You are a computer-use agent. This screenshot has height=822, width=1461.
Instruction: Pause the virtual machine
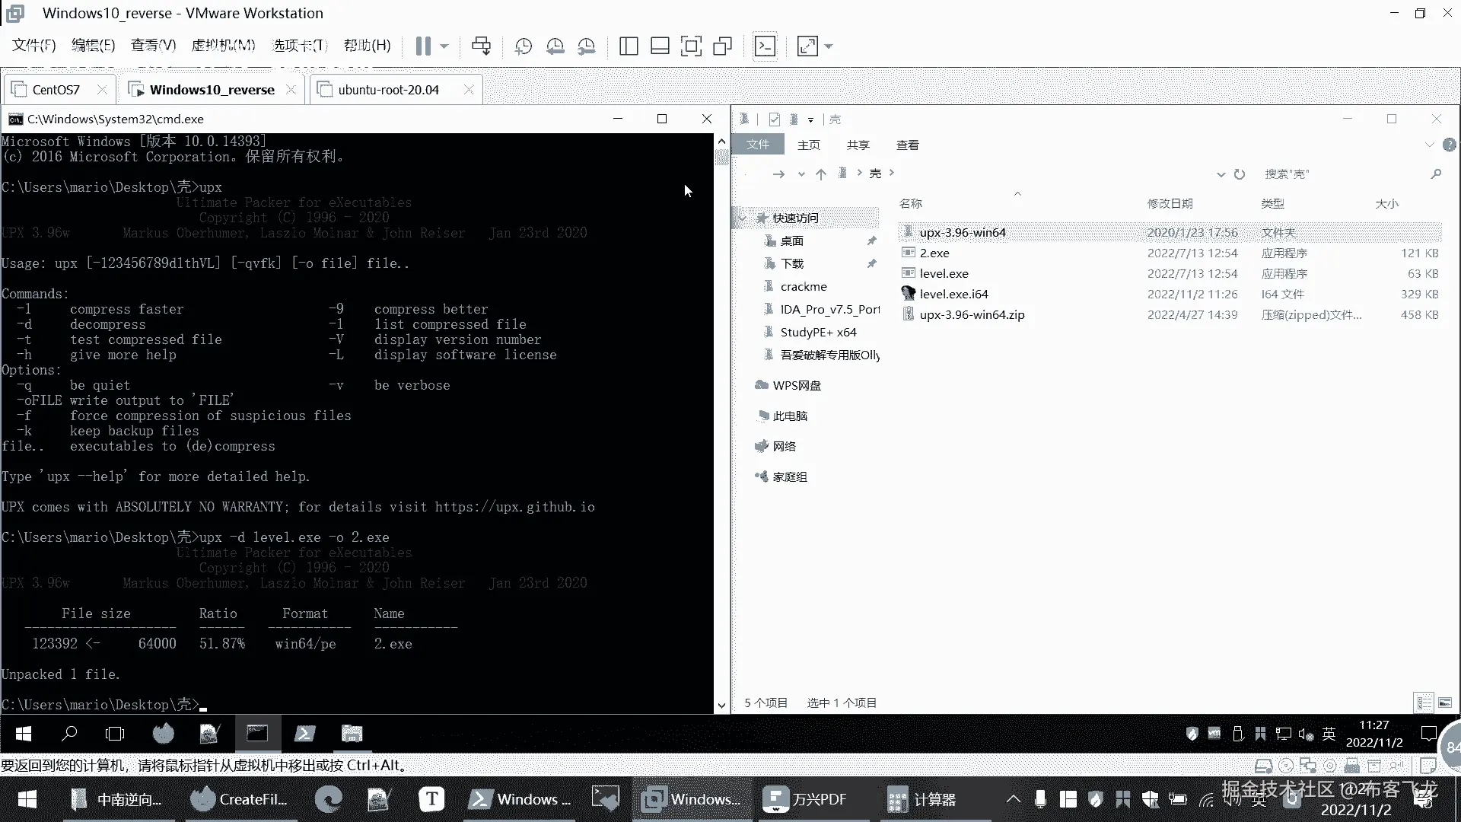423,46
